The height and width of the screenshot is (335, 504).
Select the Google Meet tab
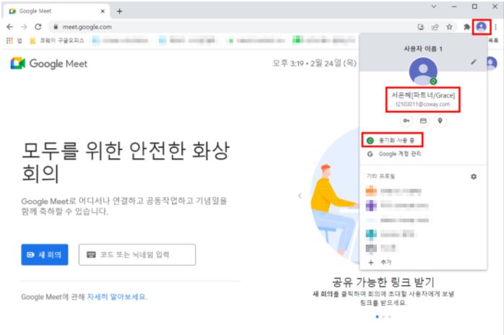click(x=56, y=12)
